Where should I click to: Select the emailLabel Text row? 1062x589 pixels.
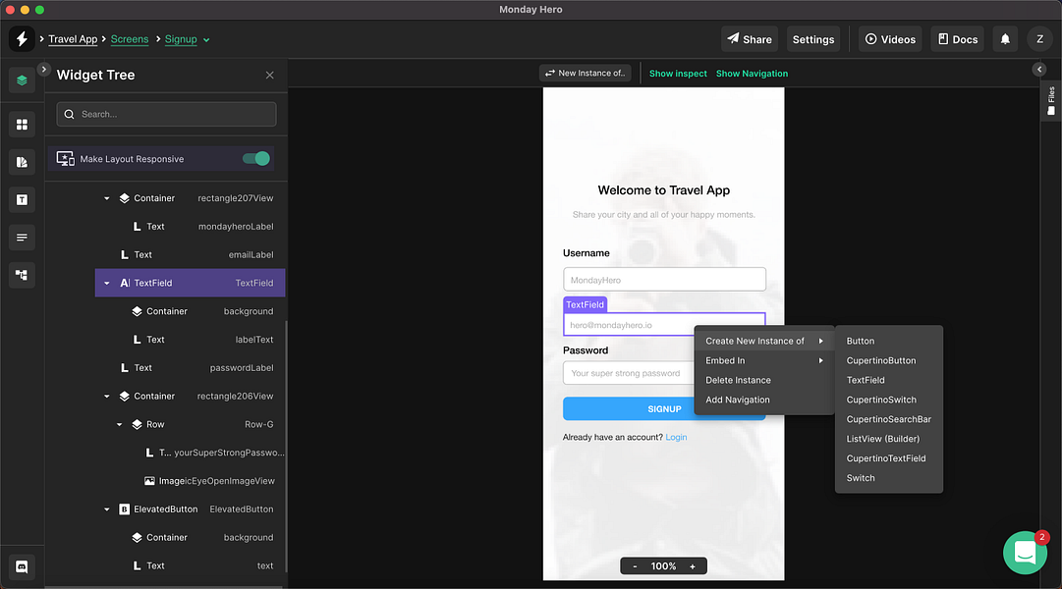[191, 254]
